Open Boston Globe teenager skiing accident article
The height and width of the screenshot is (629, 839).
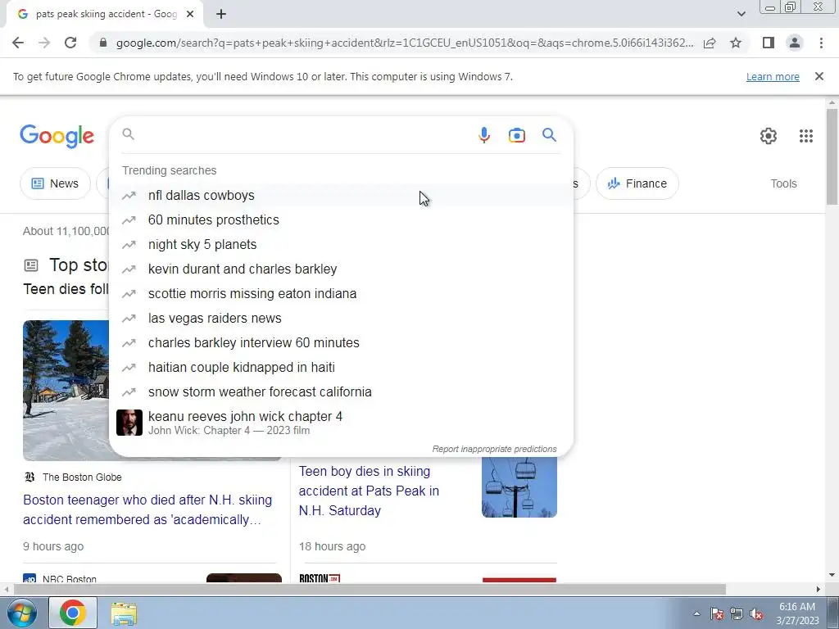point(147,509)
